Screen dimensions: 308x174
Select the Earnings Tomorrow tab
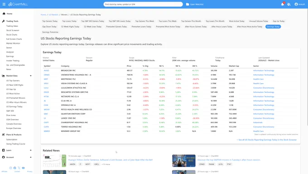click(x=50, y=32)
